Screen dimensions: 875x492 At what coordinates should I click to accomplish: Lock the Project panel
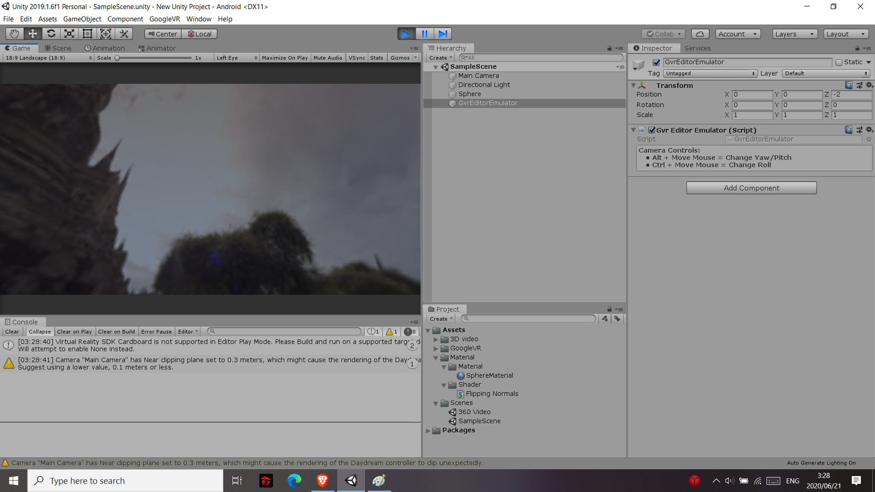[x=609, y=310]
